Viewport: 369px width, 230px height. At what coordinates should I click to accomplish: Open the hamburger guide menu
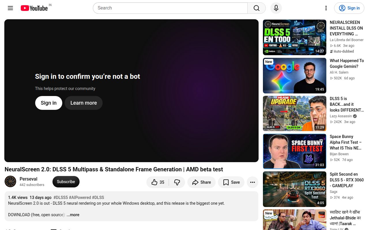(10, 8)
